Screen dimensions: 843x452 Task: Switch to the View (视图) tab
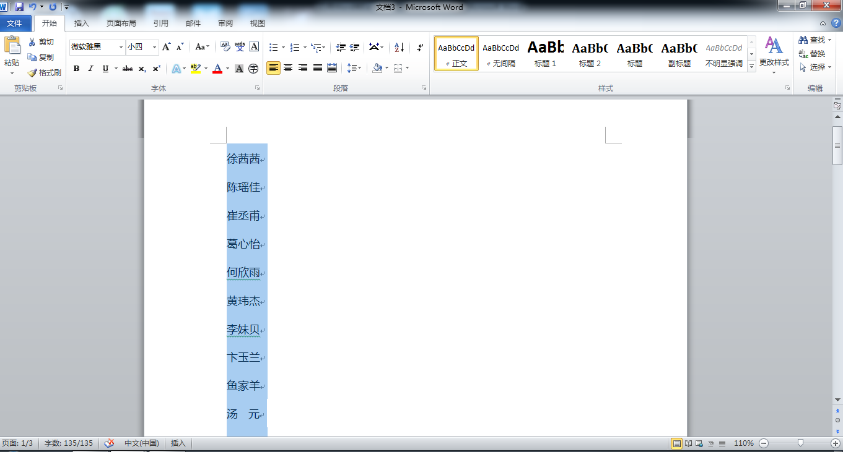[257, 23]
